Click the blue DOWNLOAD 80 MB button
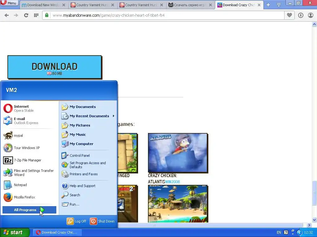 click(54, 67)
